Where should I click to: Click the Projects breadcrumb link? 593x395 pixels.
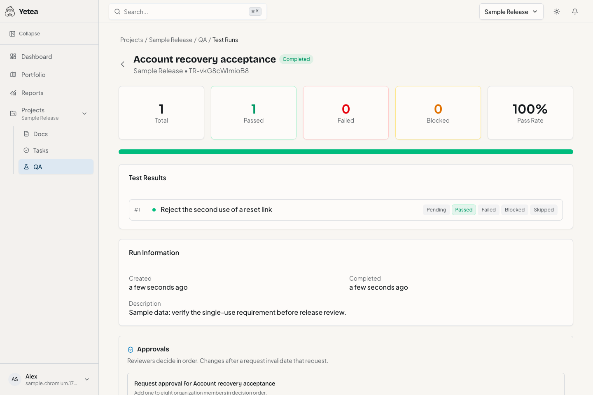coord(131,40)
